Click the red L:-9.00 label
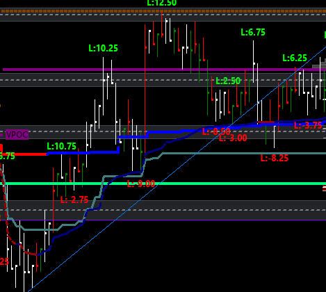The width and height of the screenshot is (326, 292). tap(141, 184)
